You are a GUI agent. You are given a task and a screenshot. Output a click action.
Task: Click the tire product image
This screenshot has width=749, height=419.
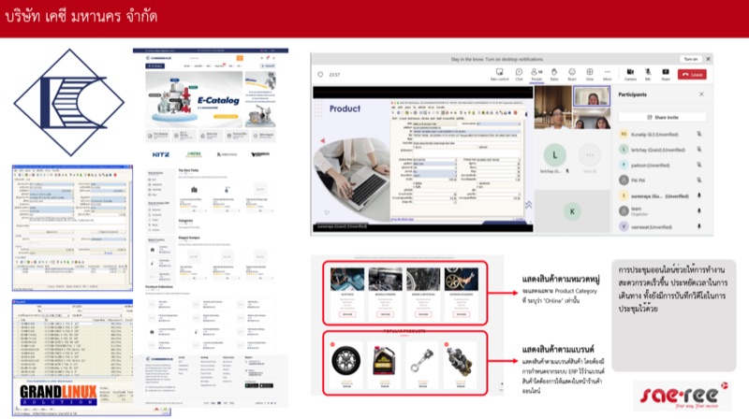[345, 361]
